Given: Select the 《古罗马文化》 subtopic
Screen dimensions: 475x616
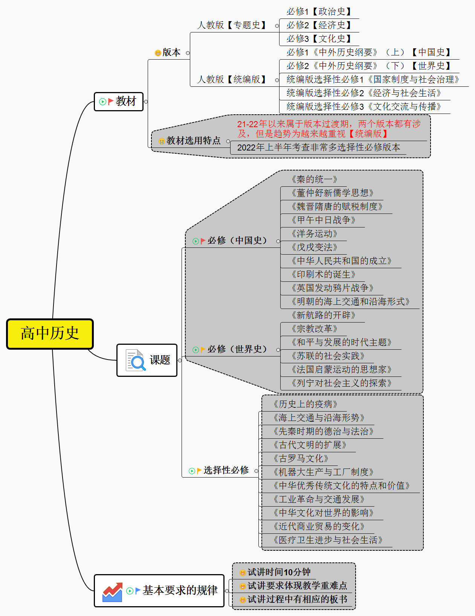Looking at the screenshot, I should [x=300, y=459].
